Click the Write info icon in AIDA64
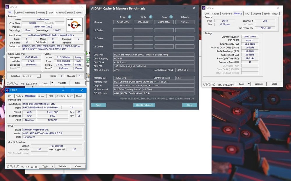Viewport: 291px width, 181px height. pos(151,17)
